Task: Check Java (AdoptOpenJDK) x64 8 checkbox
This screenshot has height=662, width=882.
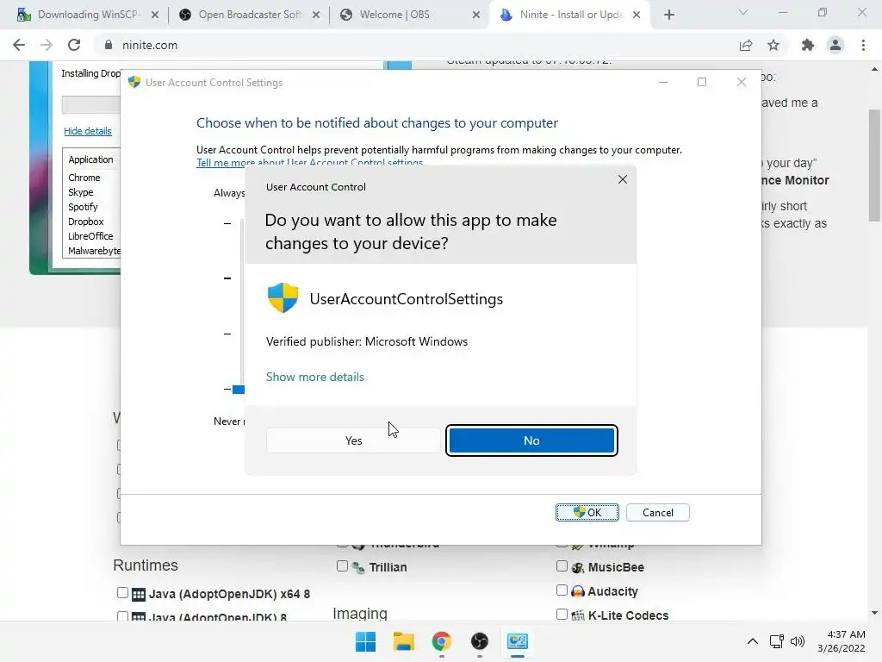Action: click(x=122, y=592)
